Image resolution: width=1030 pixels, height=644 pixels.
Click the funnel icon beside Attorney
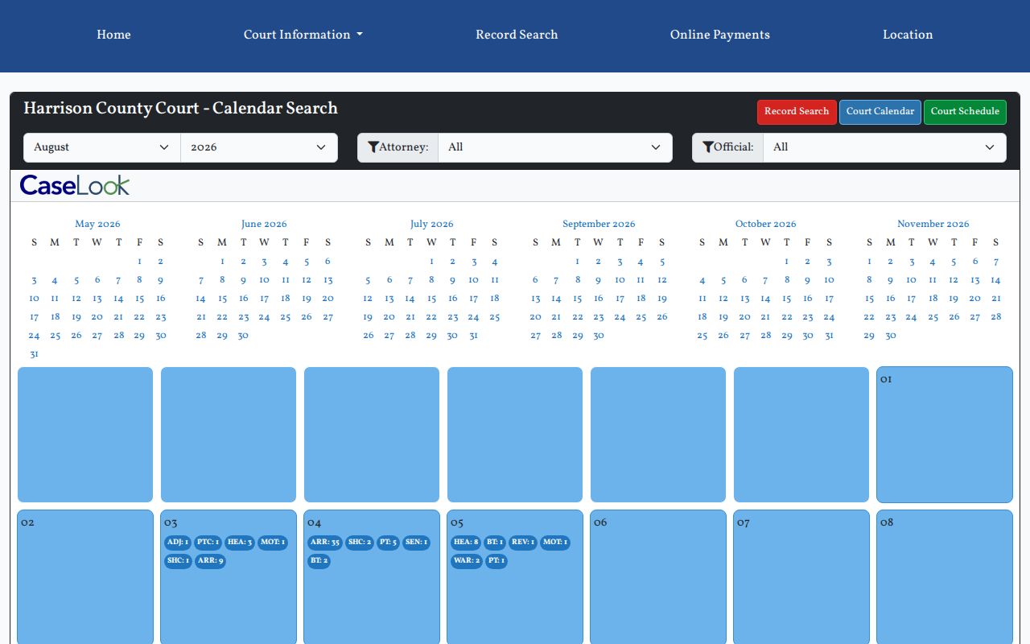click(x=373, y=147)
